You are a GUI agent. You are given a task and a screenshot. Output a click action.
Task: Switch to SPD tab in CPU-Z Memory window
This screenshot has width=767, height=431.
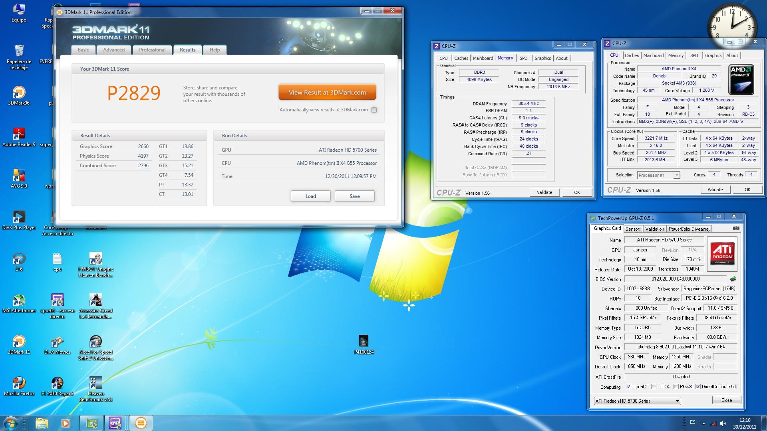click(x=523, y=58)
